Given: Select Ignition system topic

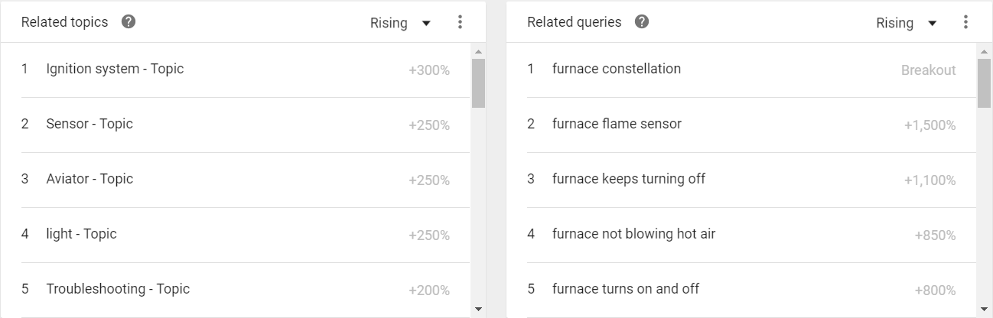Looking at the screenshot, I should coord(115,69).
